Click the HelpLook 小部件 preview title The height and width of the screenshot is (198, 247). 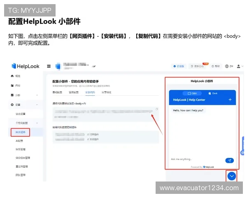[202, 81]
